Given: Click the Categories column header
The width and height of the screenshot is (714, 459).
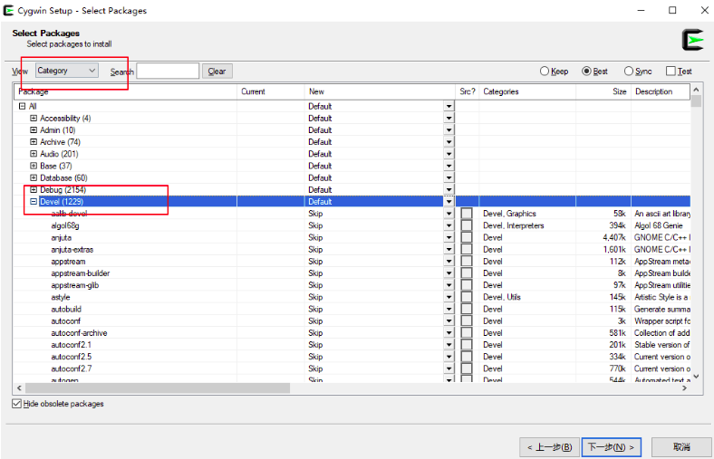Looking at the screenshot, I should point(527,91).
